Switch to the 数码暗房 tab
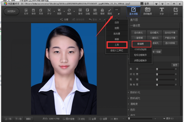Image resolution: width=184 pixels, height=122 pixels. point(147,11)
